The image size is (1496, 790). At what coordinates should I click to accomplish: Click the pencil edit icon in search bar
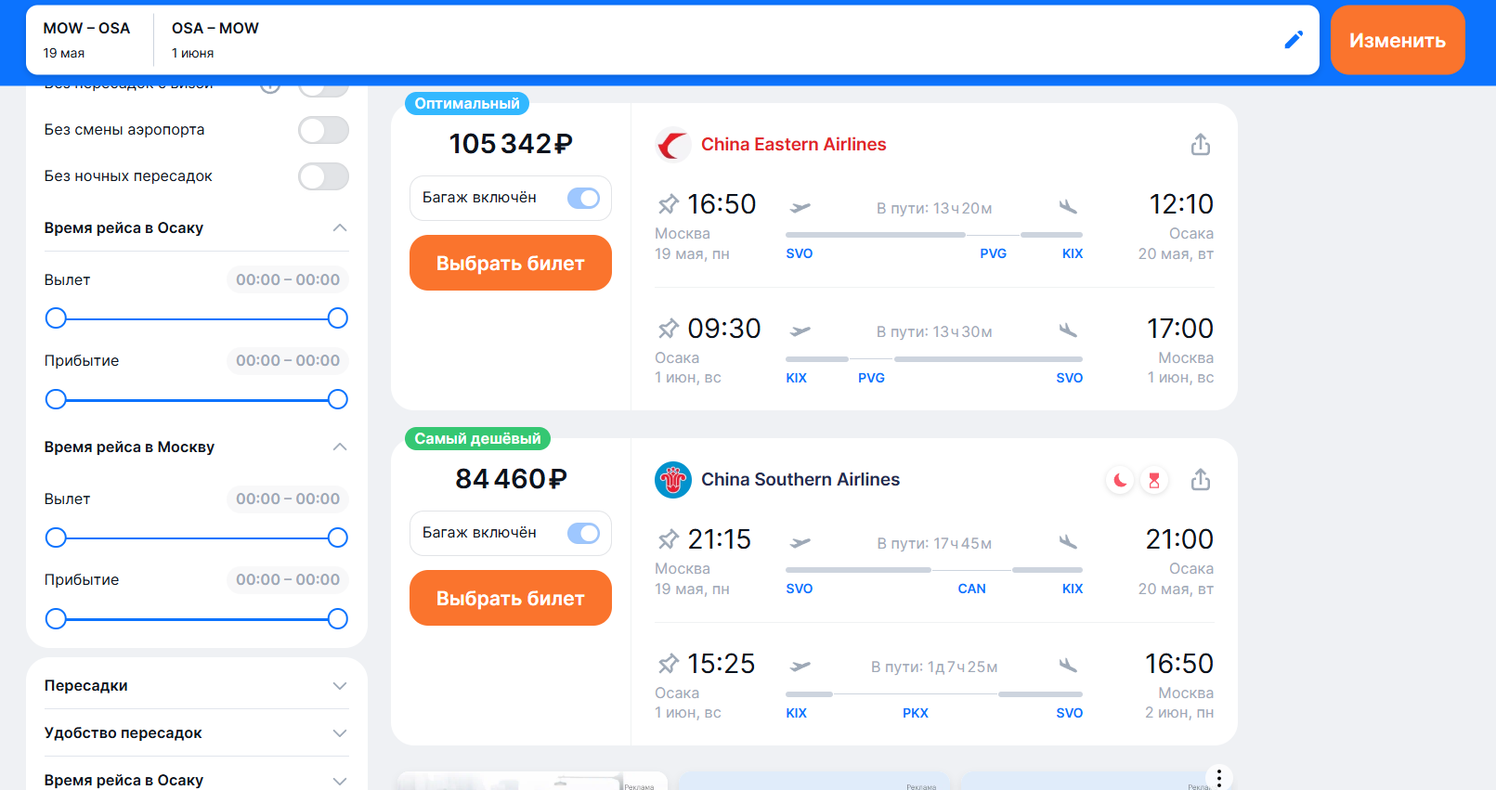tap(1294, 40)
